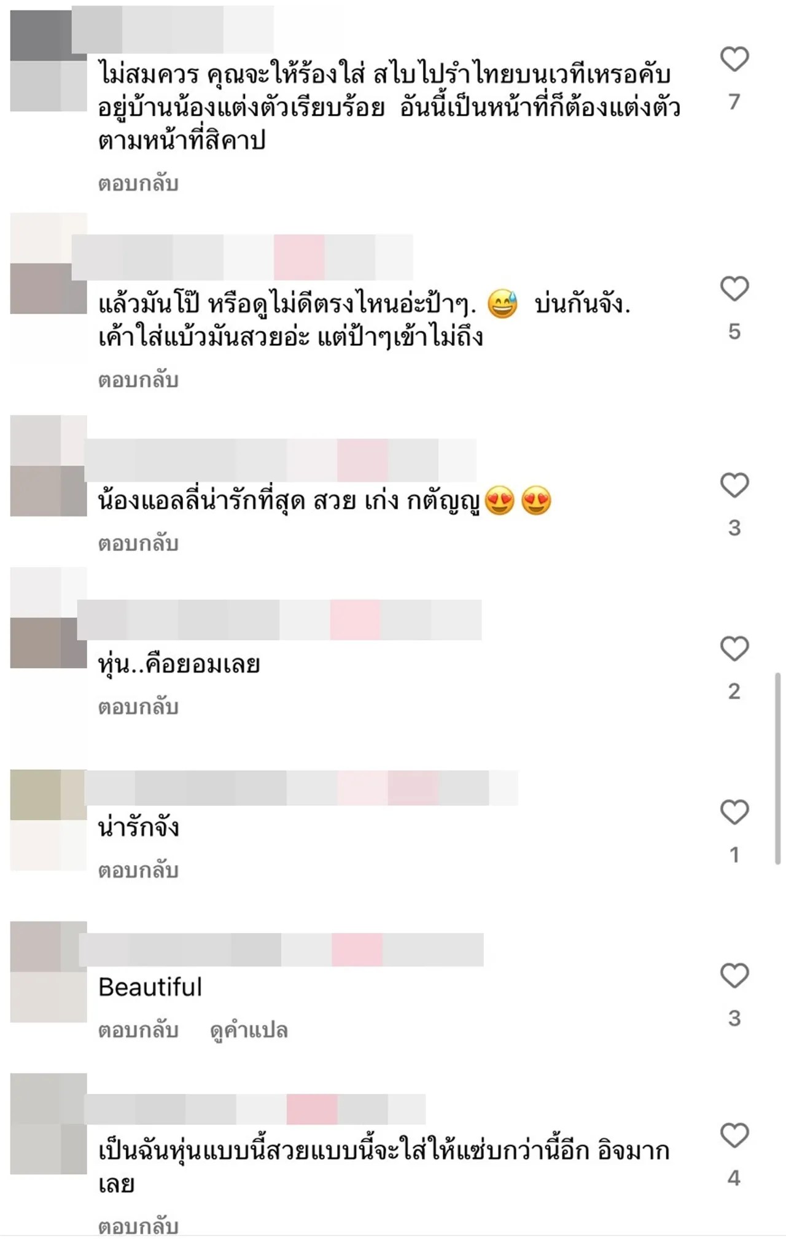Viewport: 786px width, 1249px height.
Task: Reply to the bottom comment via ตอบกลับ
Action: (x=138, y=1226)
